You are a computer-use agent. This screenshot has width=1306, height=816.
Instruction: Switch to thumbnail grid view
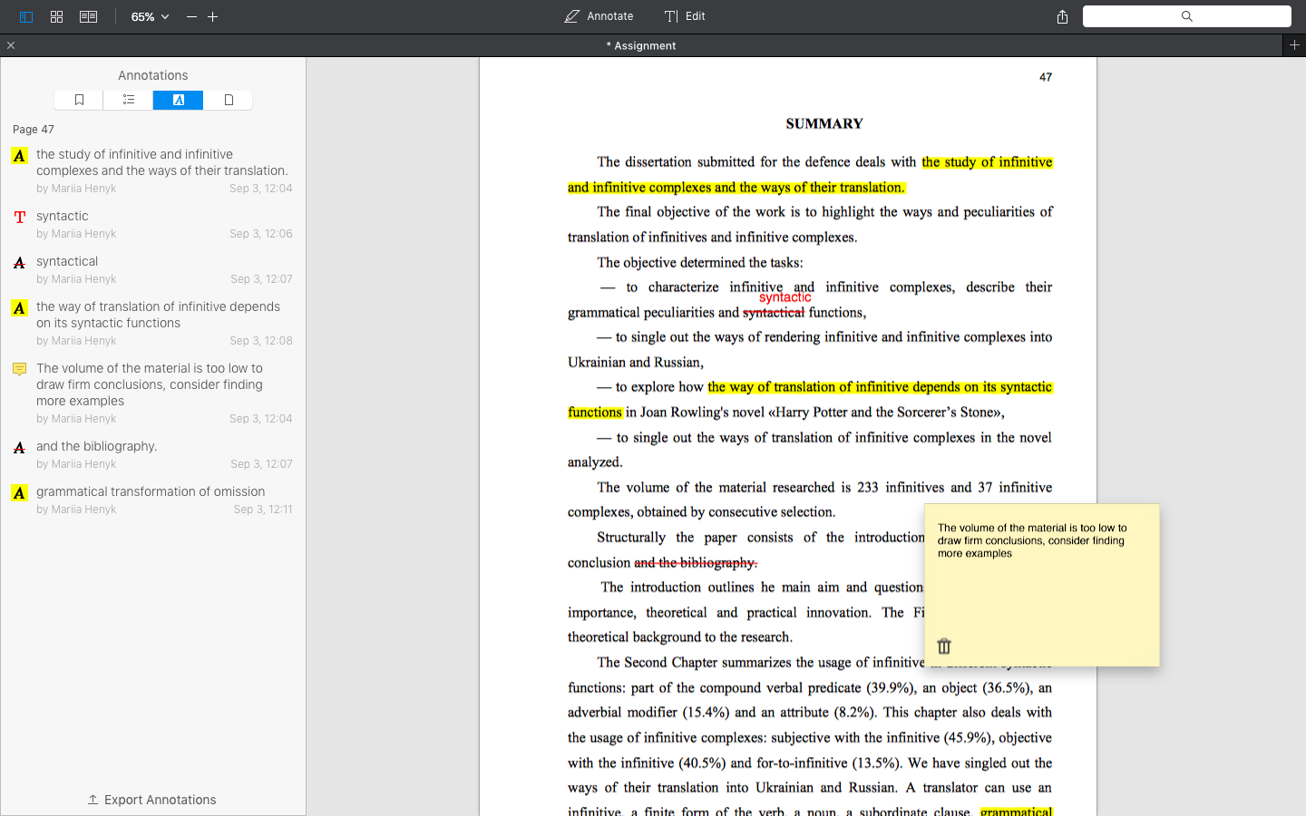click(57, 16)
